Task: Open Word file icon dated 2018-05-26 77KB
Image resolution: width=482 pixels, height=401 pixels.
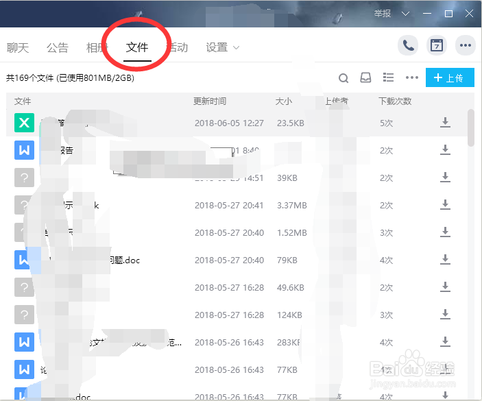Action: pyautogui.click(x=24, y=369)
